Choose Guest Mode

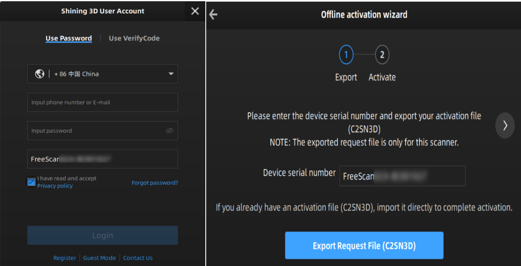tap(100, 258)
